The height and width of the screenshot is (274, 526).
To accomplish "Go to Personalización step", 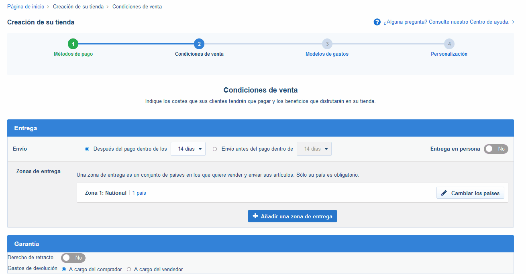I will [449, 54].
